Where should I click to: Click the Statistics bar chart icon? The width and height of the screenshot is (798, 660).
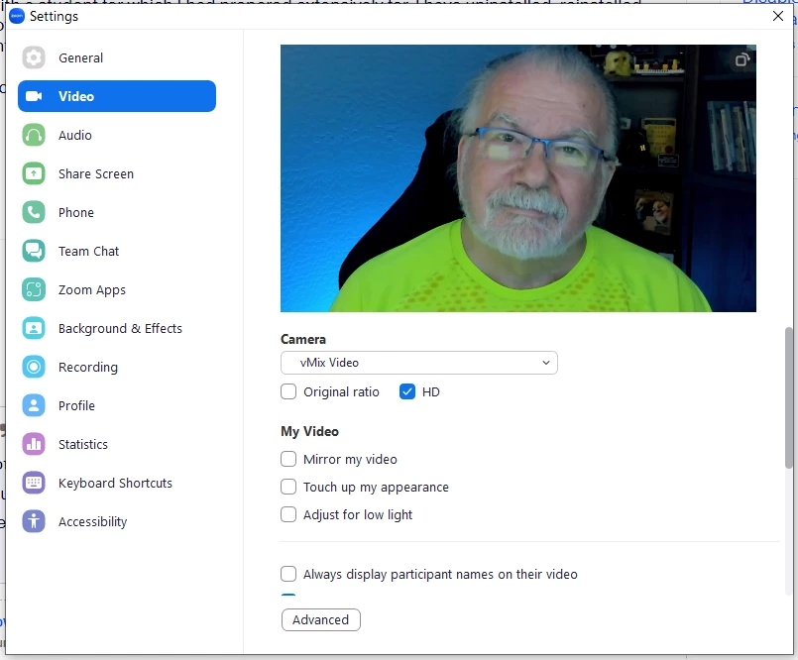pyautogui.click(x=34, y=444)
